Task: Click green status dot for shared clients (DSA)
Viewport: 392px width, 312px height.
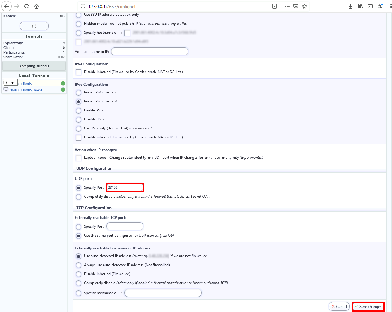Action: coord(63,90)
